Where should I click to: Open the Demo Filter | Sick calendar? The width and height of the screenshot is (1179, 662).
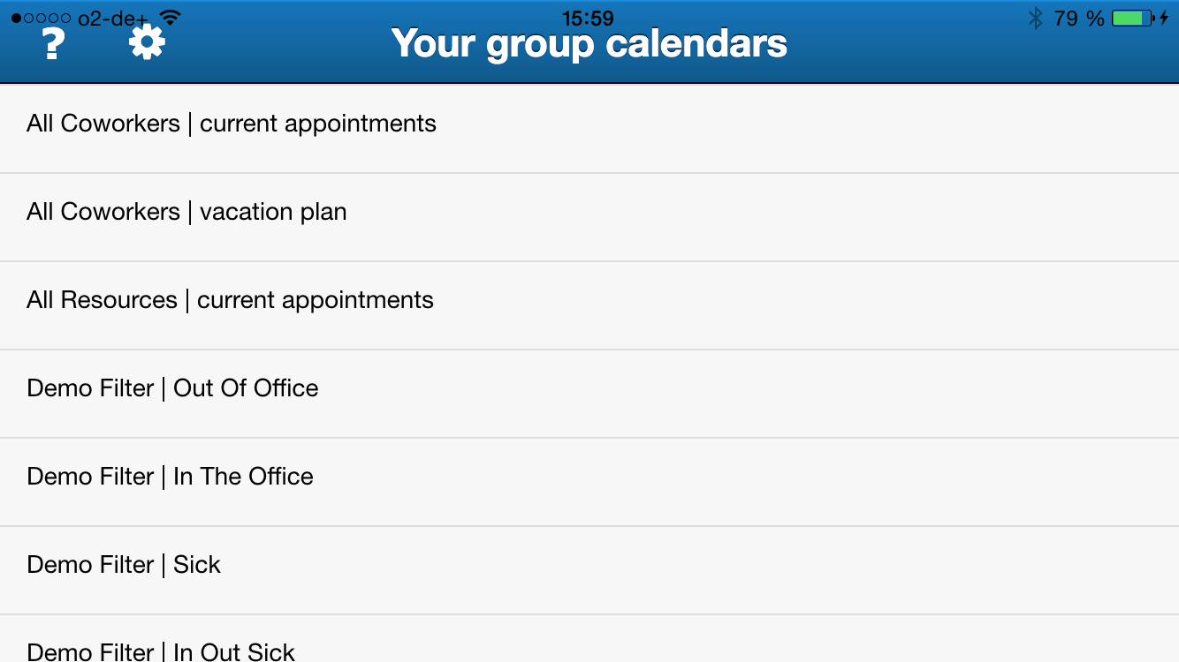[124, 565]
